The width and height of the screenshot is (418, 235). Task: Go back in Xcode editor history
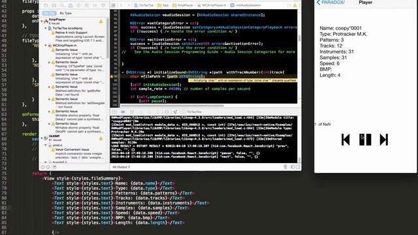coord(121,5)
